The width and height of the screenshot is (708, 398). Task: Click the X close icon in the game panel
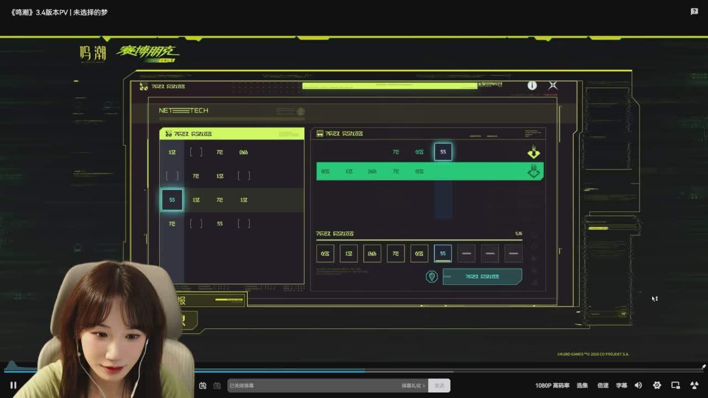[553, 85]
